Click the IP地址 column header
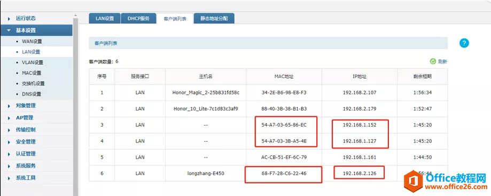491x196 pixels. tap(360, 76)
